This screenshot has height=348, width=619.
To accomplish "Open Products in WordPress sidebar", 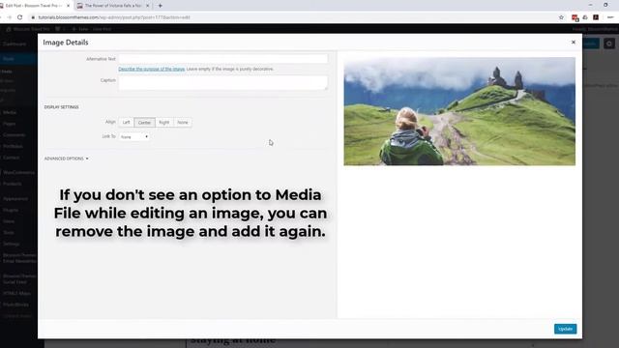I will pyautogui.click(x=13, y=184).
